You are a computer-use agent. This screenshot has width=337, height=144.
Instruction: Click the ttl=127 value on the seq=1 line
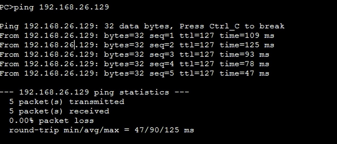coord(197,36)
